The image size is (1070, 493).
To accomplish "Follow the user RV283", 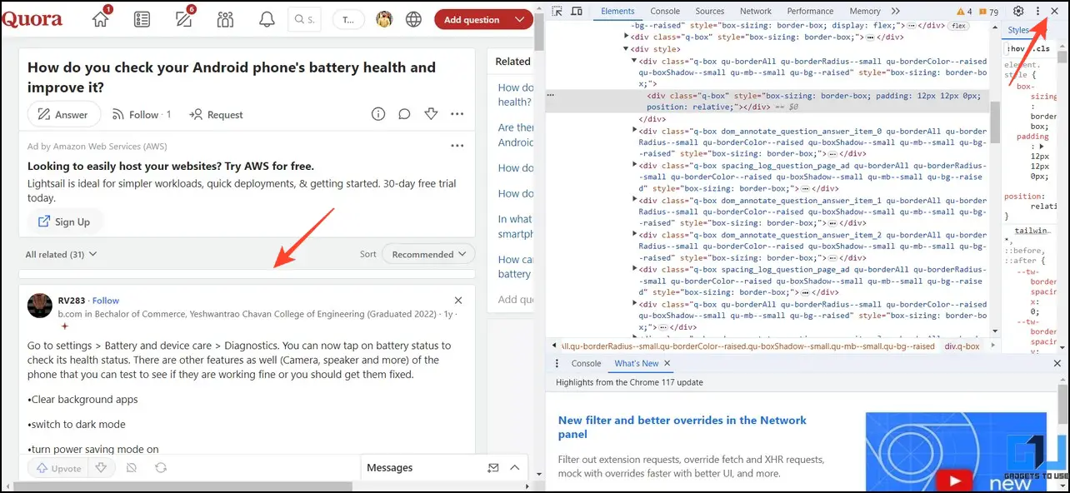I will [x=106, y=301].
